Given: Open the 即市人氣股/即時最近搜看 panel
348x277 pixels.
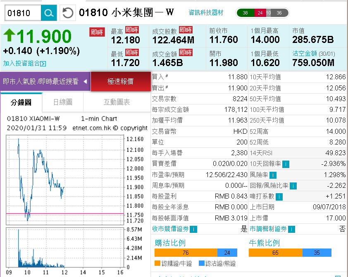Looking at the screenshot, I should tap(45, 81).
